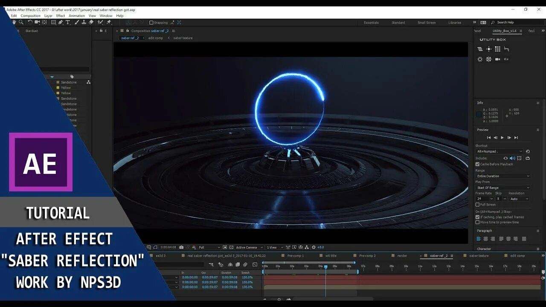This screenshot has width=546, height=307.
Task: Toggle include overlays icon in Preview
Action: tap(519, 158)
